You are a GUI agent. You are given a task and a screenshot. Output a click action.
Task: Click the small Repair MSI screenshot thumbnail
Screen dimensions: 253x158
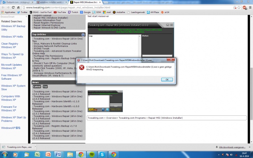[x=105, y=101]
